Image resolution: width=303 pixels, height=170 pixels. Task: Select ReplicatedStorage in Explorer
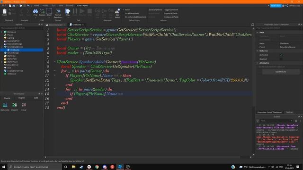[x=15, y=44]
